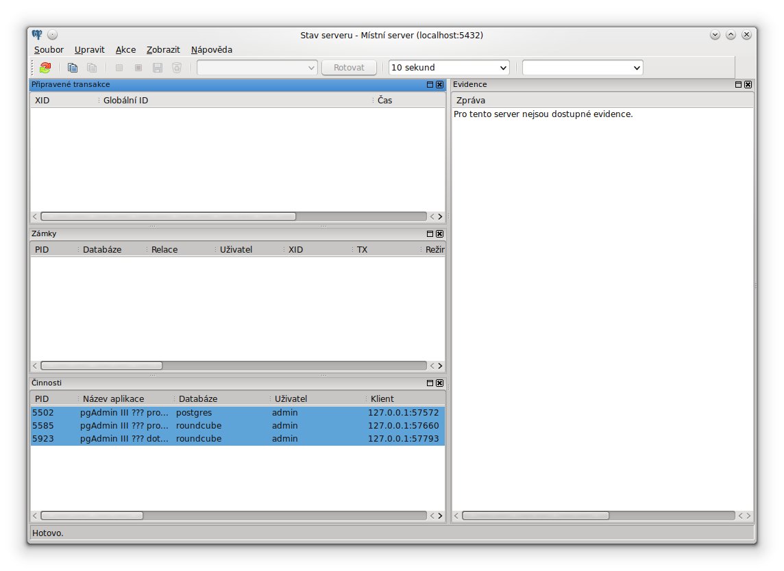Open the empty dropdown left of Rotovat
784x571 pixels.
point(257,68)
